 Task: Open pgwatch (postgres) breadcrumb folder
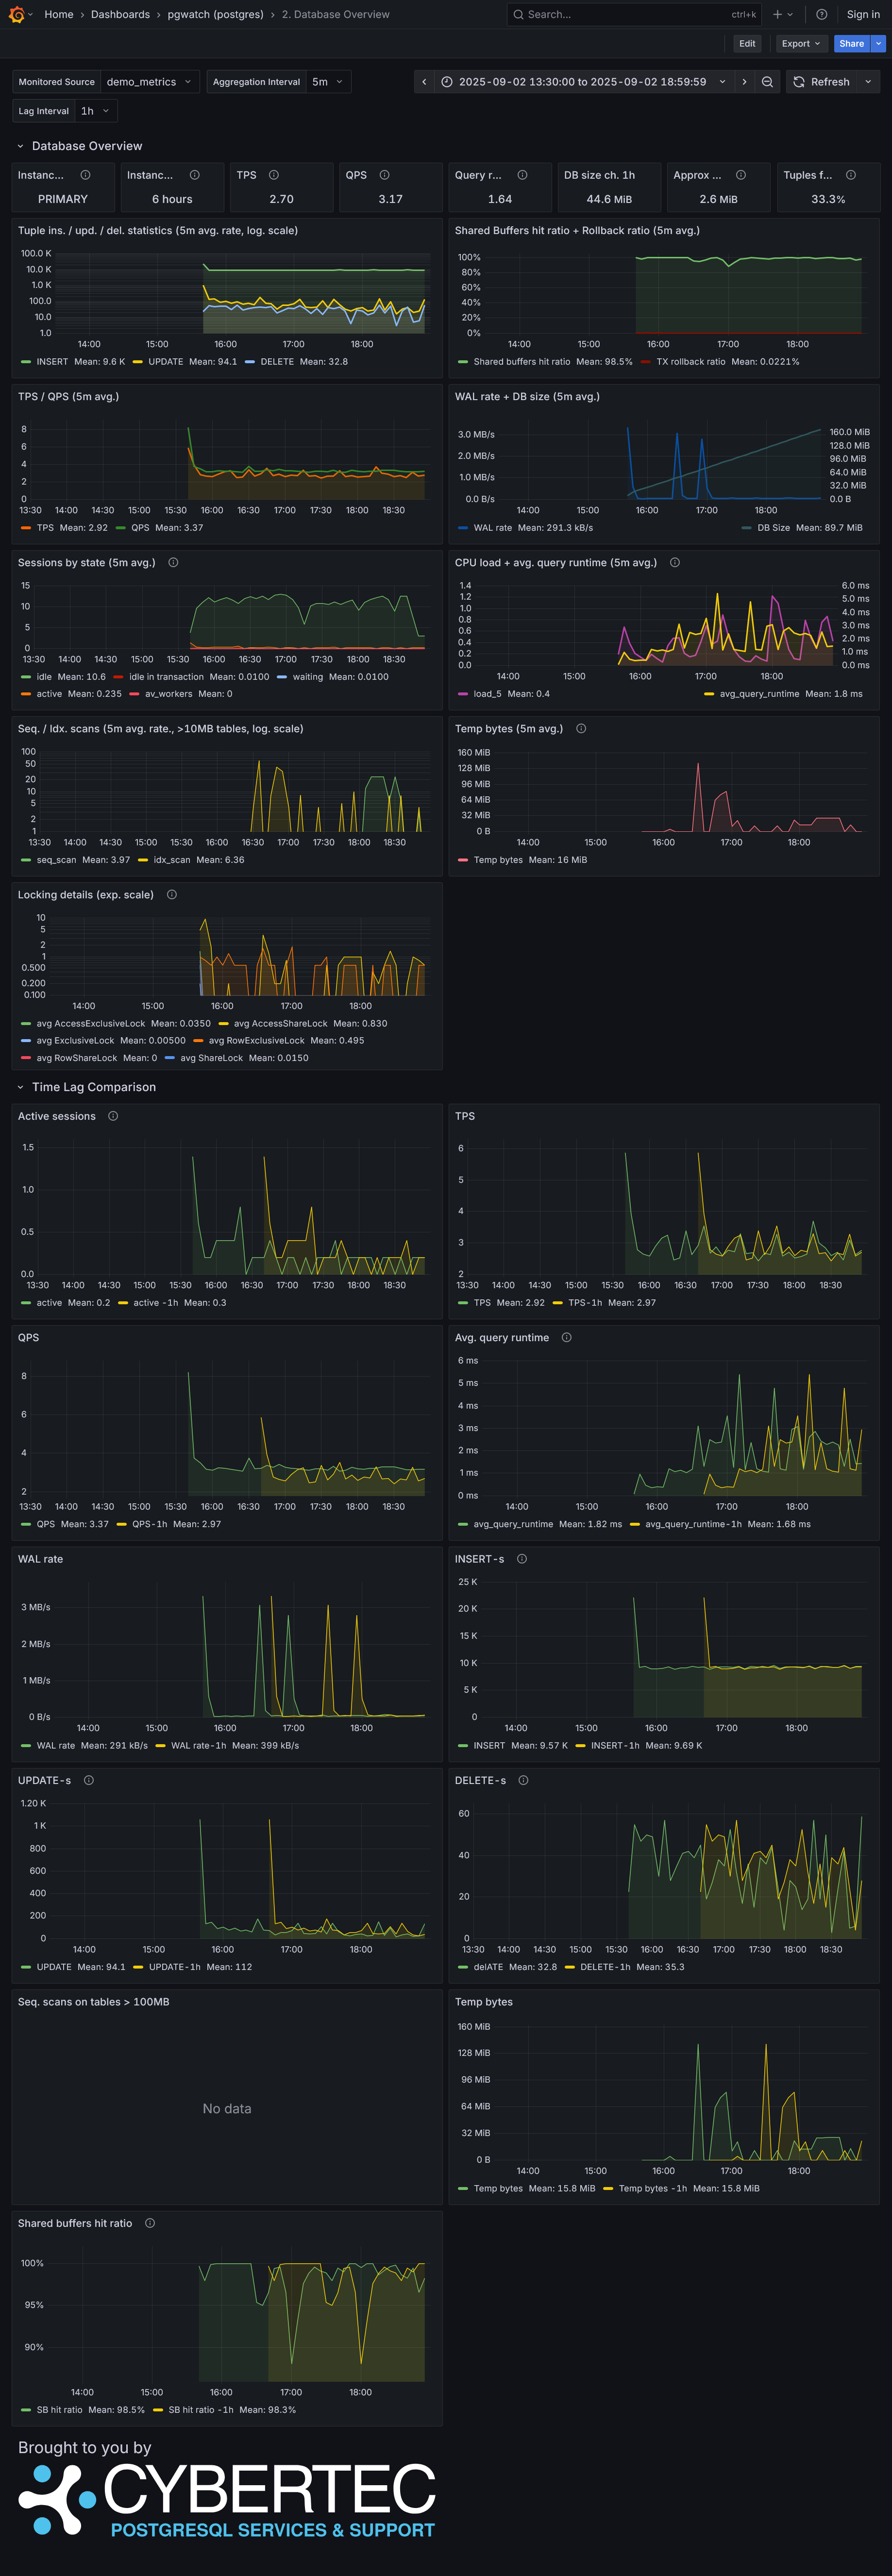pos(215,14)
